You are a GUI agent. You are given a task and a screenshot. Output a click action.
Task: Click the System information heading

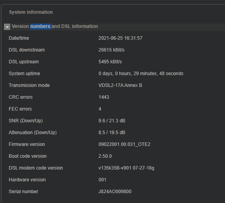(x=31, y=12)
